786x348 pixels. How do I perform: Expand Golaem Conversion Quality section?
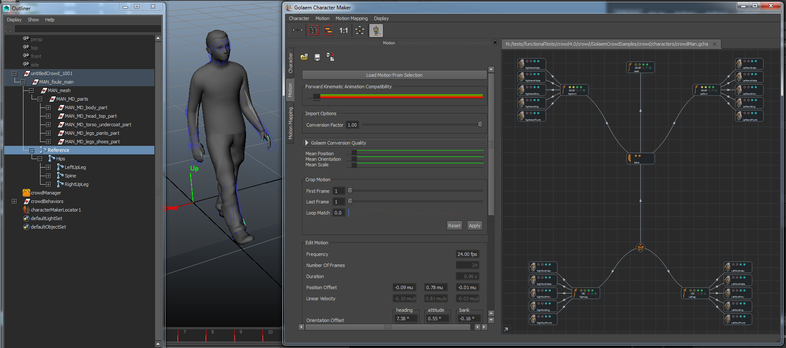coord(307,143)
